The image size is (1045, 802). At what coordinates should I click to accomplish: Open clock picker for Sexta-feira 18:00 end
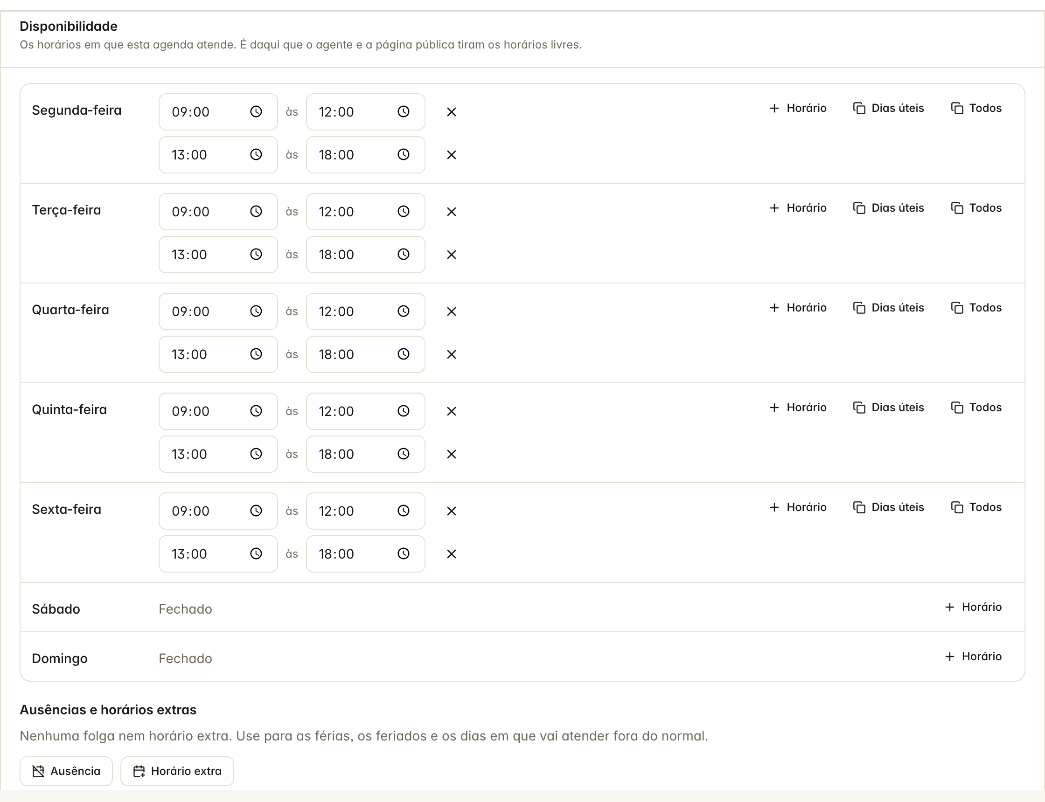coord(404,554)
